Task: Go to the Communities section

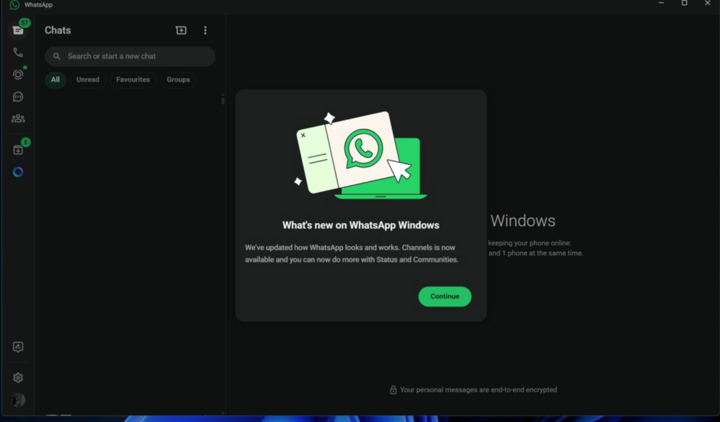Action: tap(18, 119)
